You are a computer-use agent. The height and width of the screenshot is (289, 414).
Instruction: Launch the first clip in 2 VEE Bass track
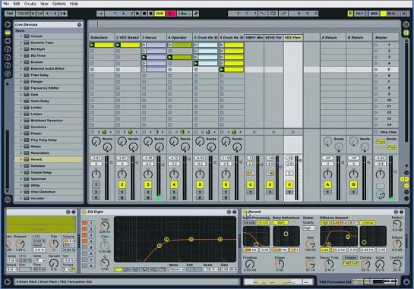pyautogui.click(x=118, y=45)
